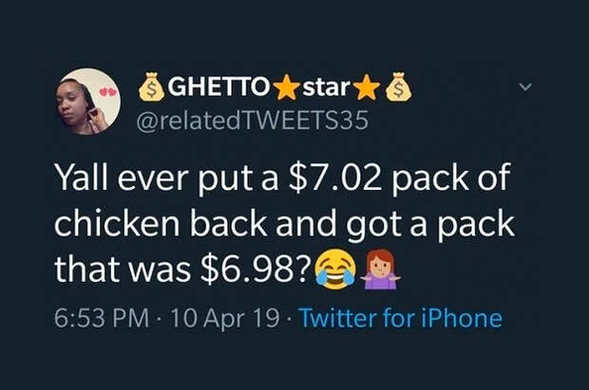
Task: Click the left money bag emoji
Action: coord(151,86)
